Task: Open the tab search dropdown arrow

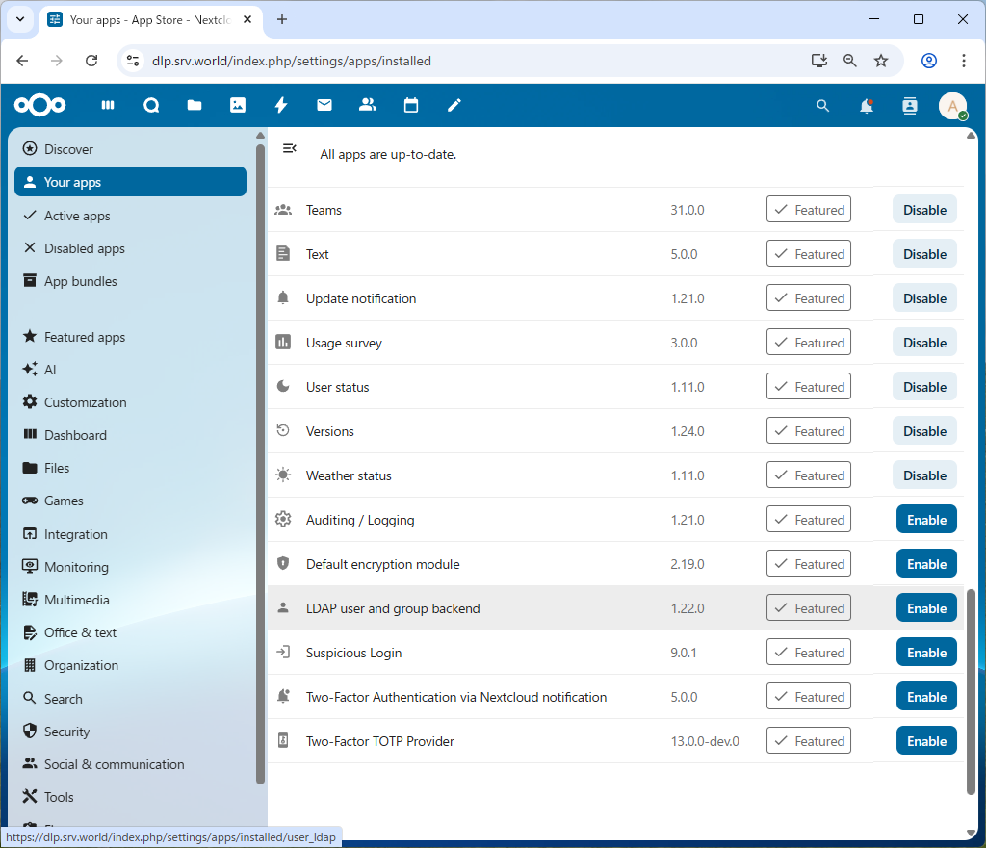Action: pyautogui.click(x=19, y=19)
